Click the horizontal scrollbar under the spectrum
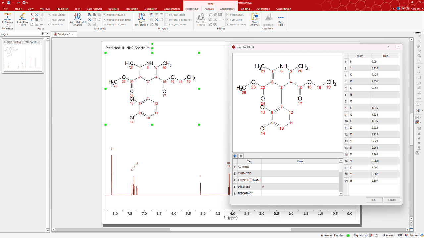This screenshot has height=238, width=424. pos(231,230)
